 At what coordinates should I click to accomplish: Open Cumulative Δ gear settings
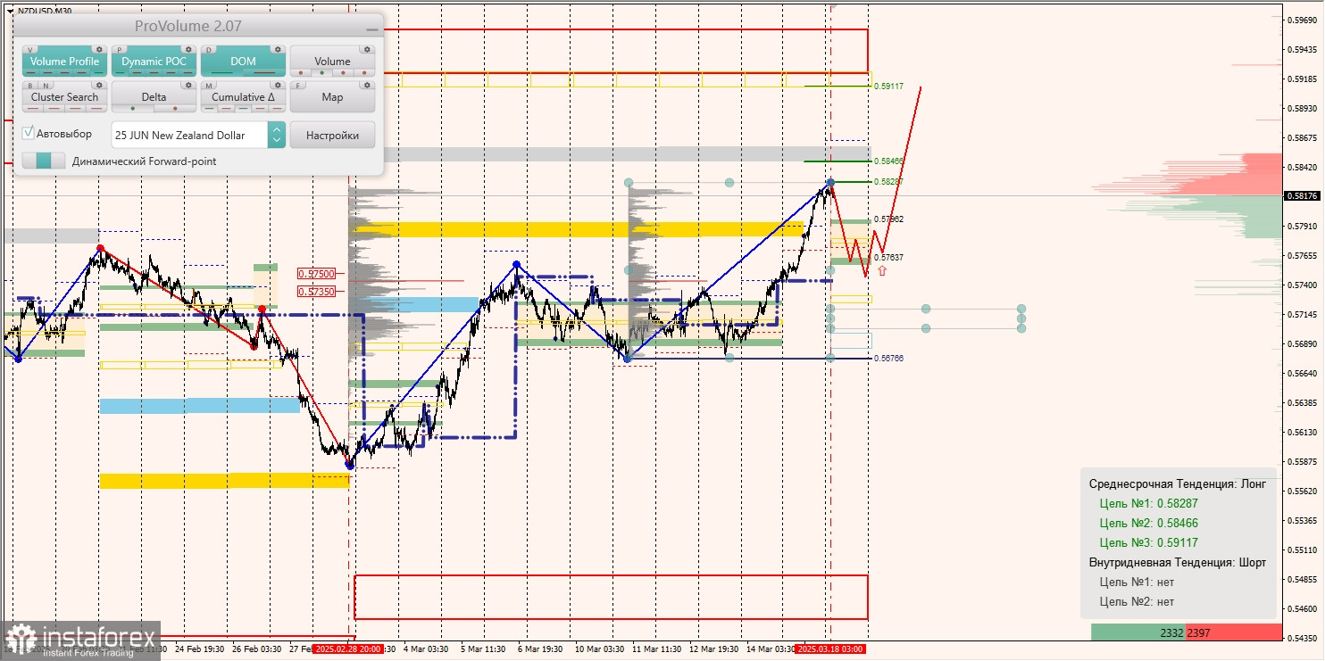[x=278, y=86]
